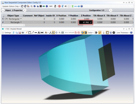
Task: Click the Z Position column header
Action: 86,15
